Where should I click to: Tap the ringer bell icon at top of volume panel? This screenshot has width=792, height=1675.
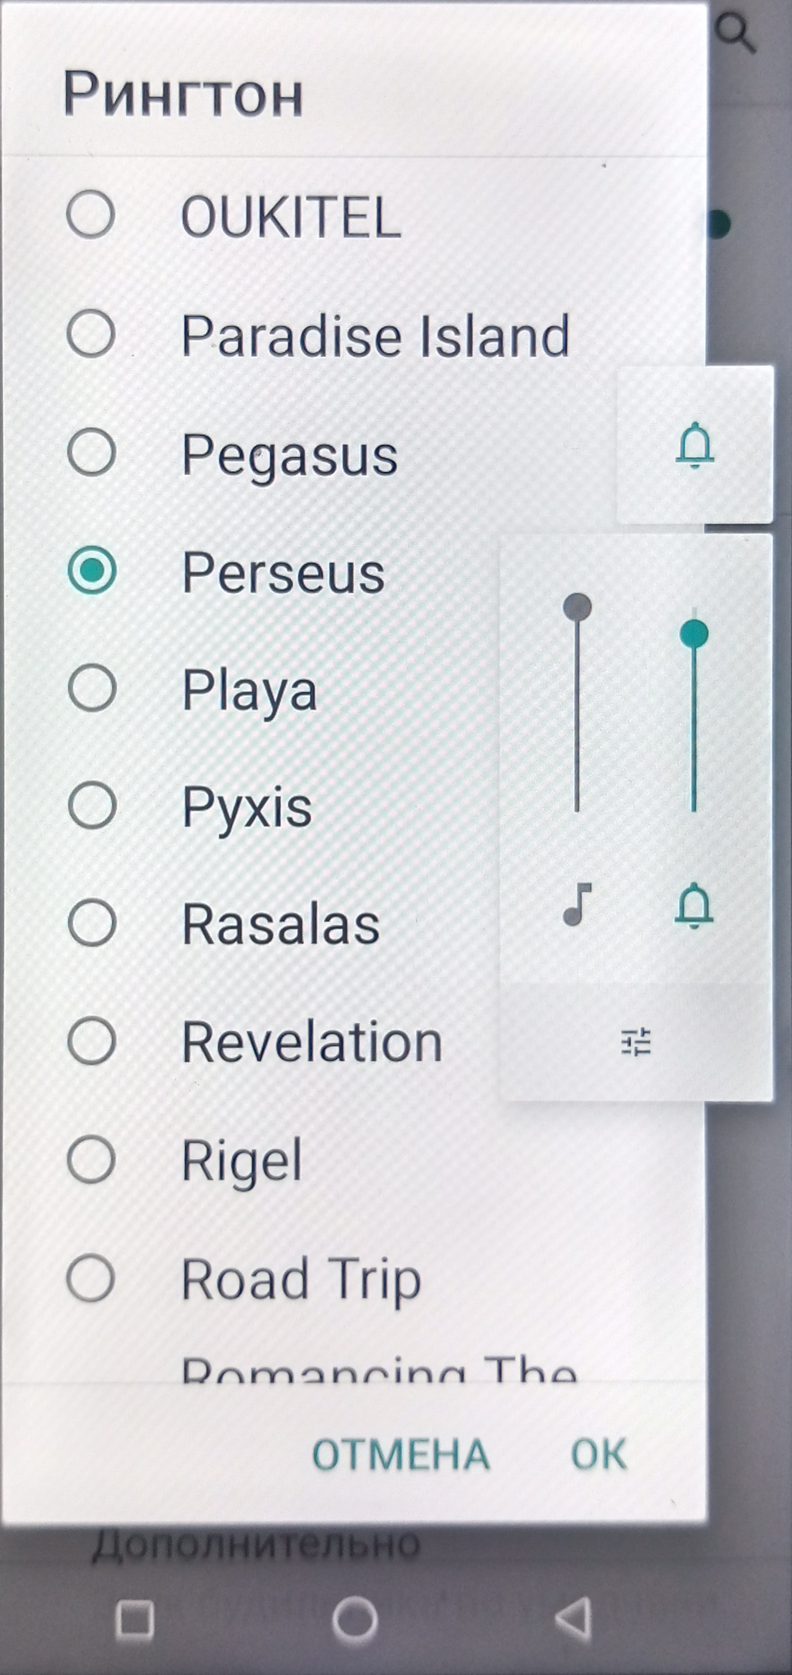tap(695, 445)
